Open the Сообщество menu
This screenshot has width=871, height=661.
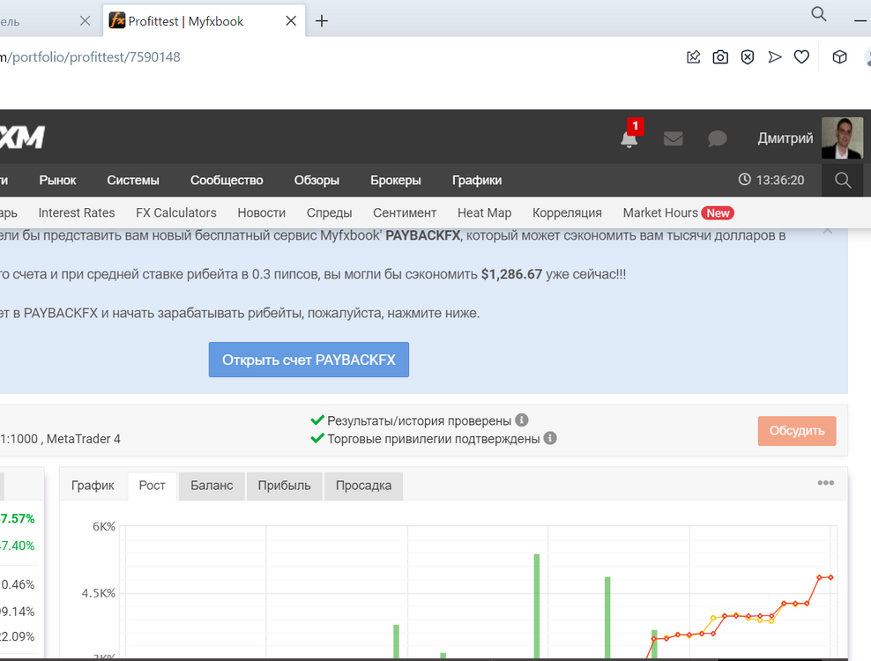227,180
